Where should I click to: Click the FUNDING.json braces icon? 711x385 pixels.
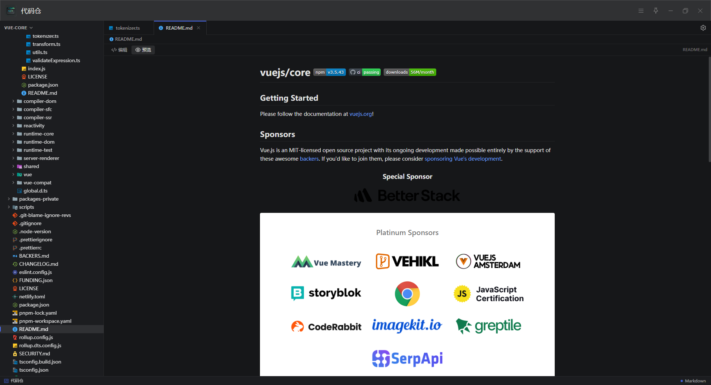(x=15, y=280)
